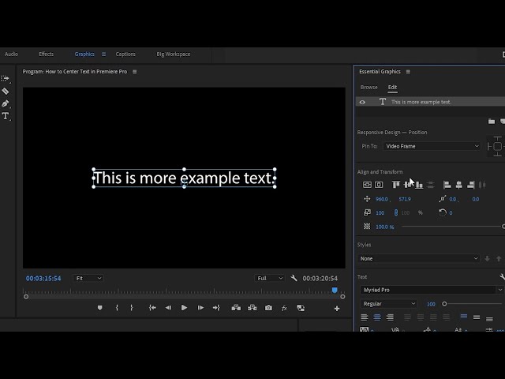Hide the 'This is more example text' layer

[362, 102]
